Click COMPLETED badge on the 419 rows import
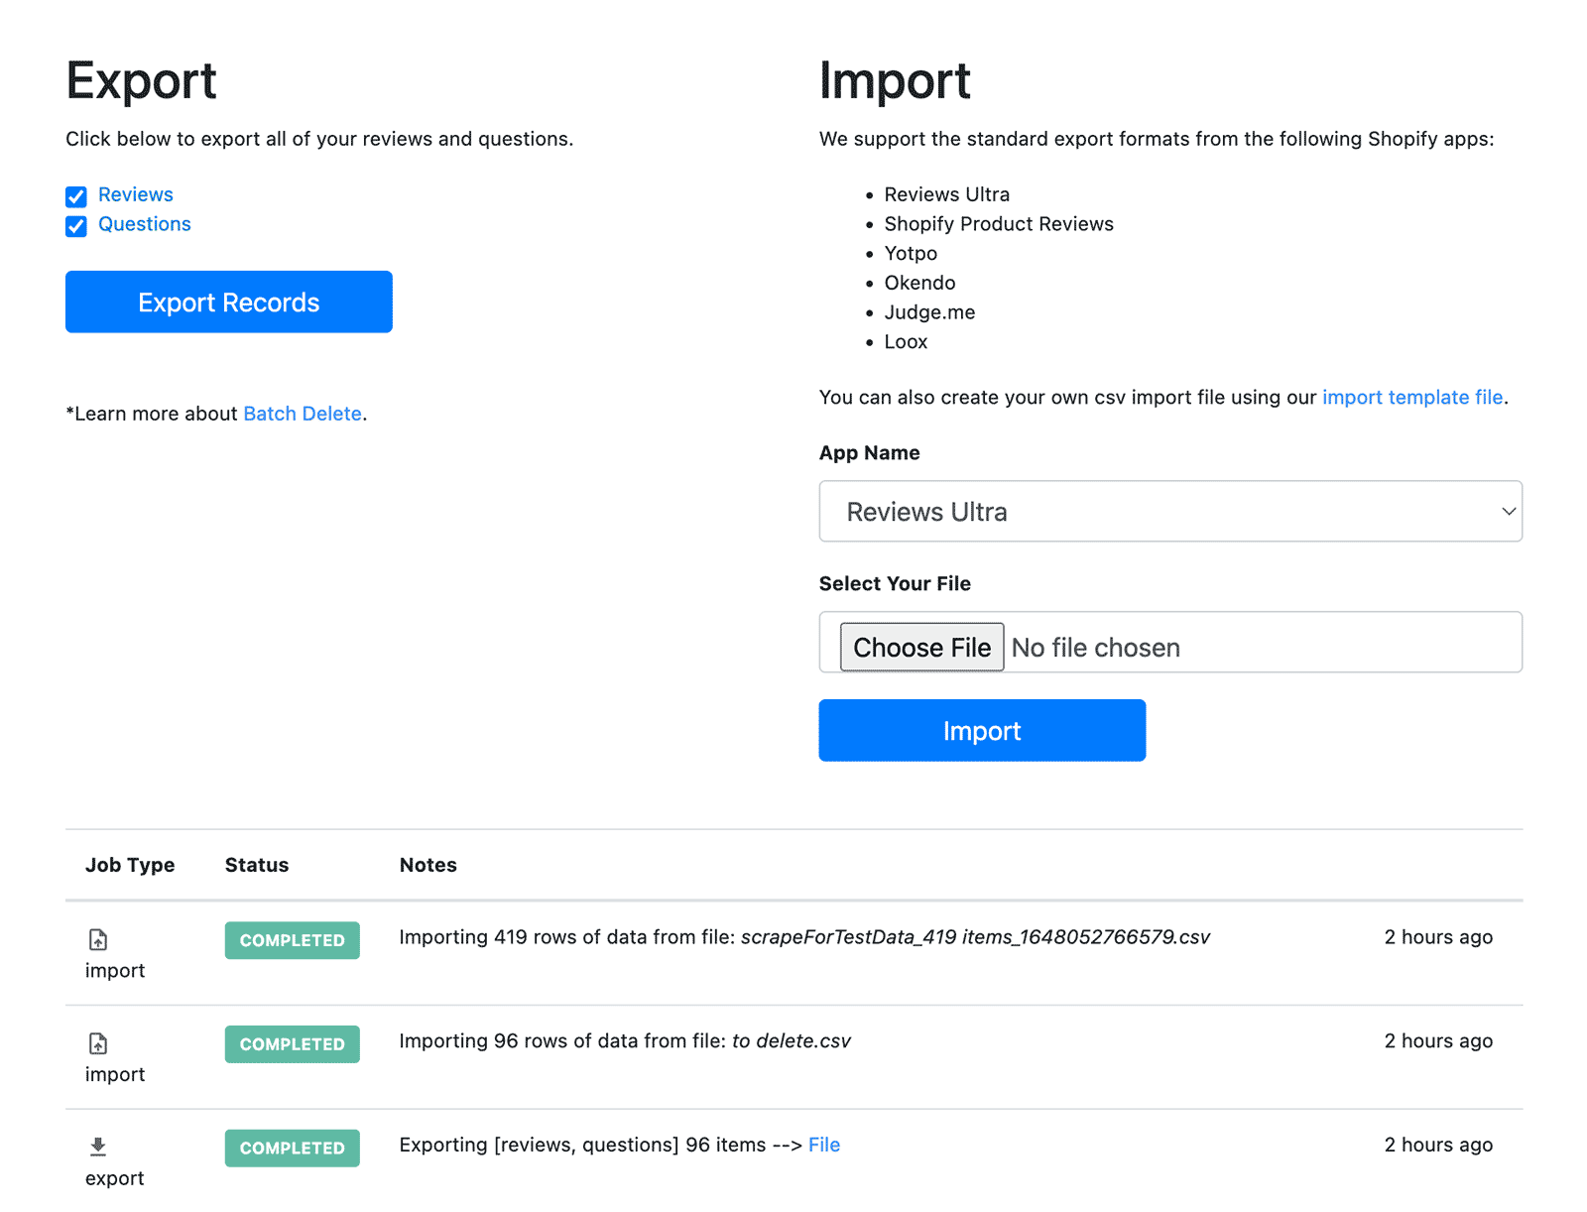Image resolution: width=1587 pixels, height=1212 pixels. [x=292, y=940]
